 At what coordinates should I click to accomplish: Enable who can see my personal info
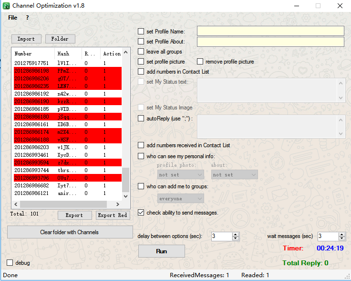tap(141, 156)
